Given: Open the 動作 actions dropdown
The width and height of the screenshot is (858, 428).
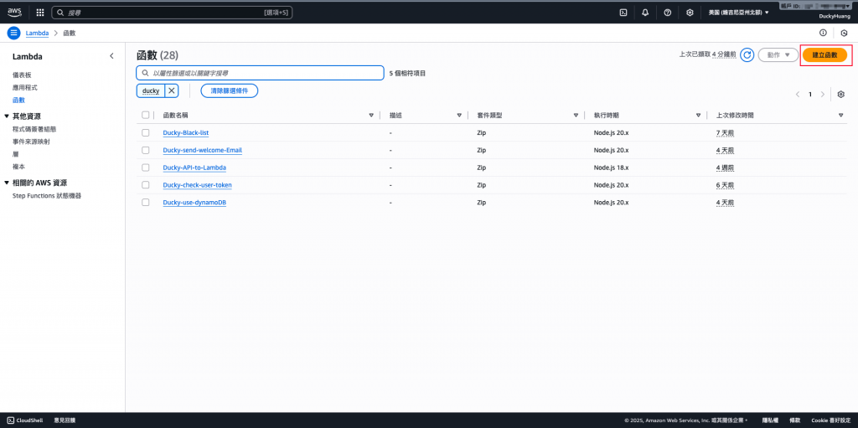Looking at the screenshot, I should pyautogui.click(x=778, y=54).
